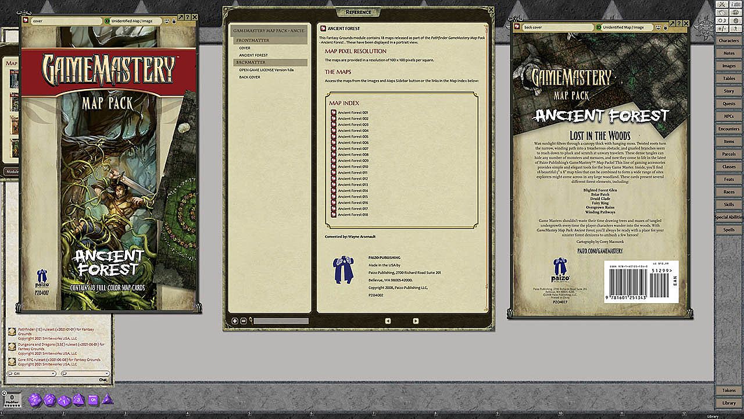Screen dimensions: 744x419
Task: Roll the purple d20 die
Action: (34, 400)
